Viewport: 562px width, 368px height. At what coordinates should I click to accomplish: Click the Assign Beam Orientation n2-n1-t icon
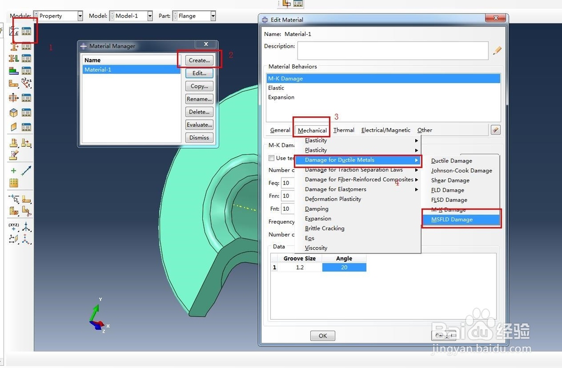point(26,83)
